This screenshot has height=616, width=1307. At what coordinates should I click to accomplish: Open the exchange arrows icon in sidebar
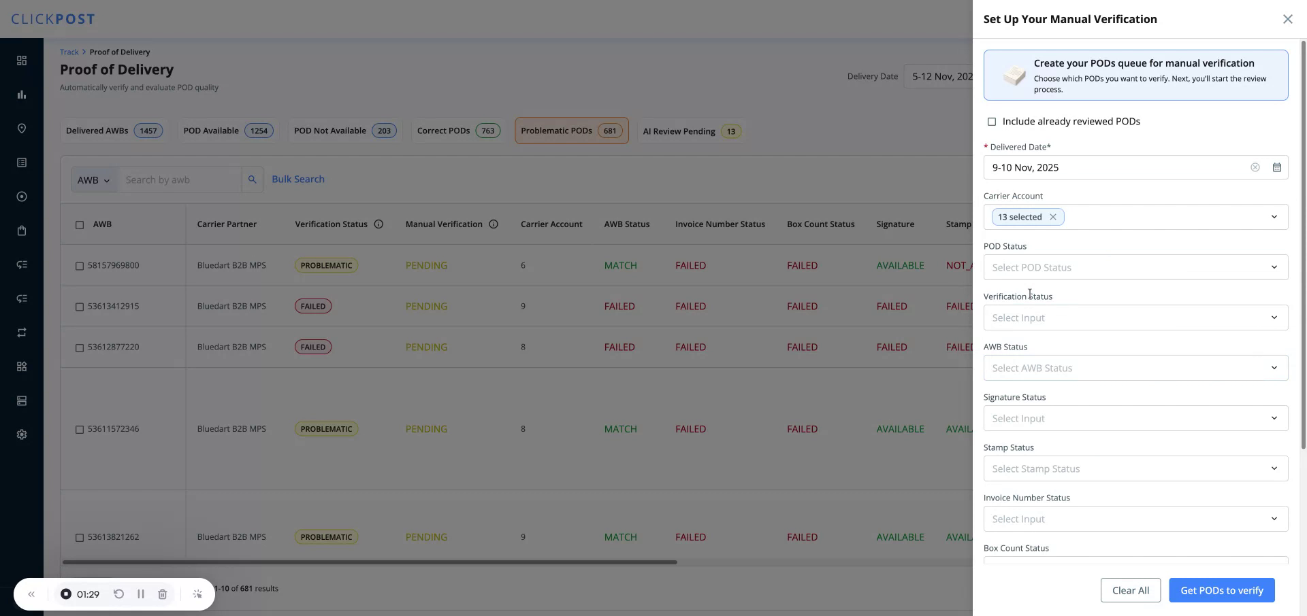(22, 332)
